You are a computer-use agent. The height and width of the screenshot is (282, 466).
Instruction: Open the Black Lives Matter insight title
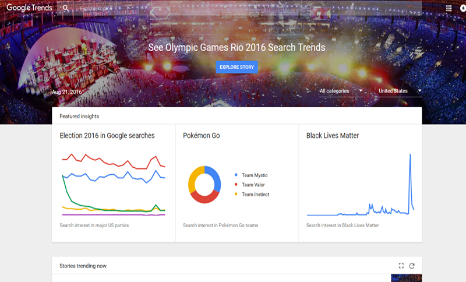(x=333, y=136)
